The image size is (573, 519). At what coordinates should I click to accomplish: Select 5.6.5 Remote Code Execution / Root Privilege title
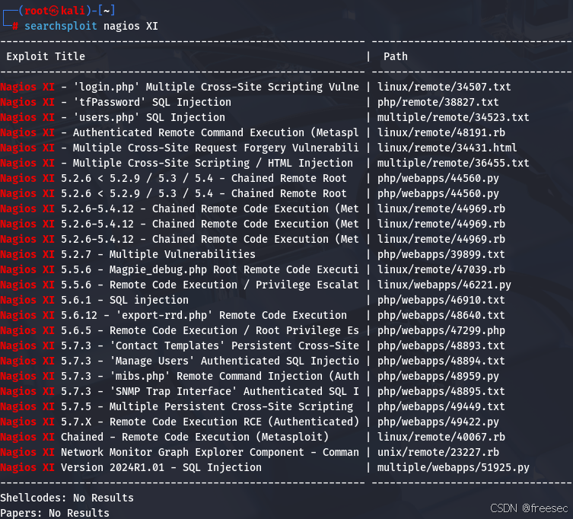tap(180, 330)
